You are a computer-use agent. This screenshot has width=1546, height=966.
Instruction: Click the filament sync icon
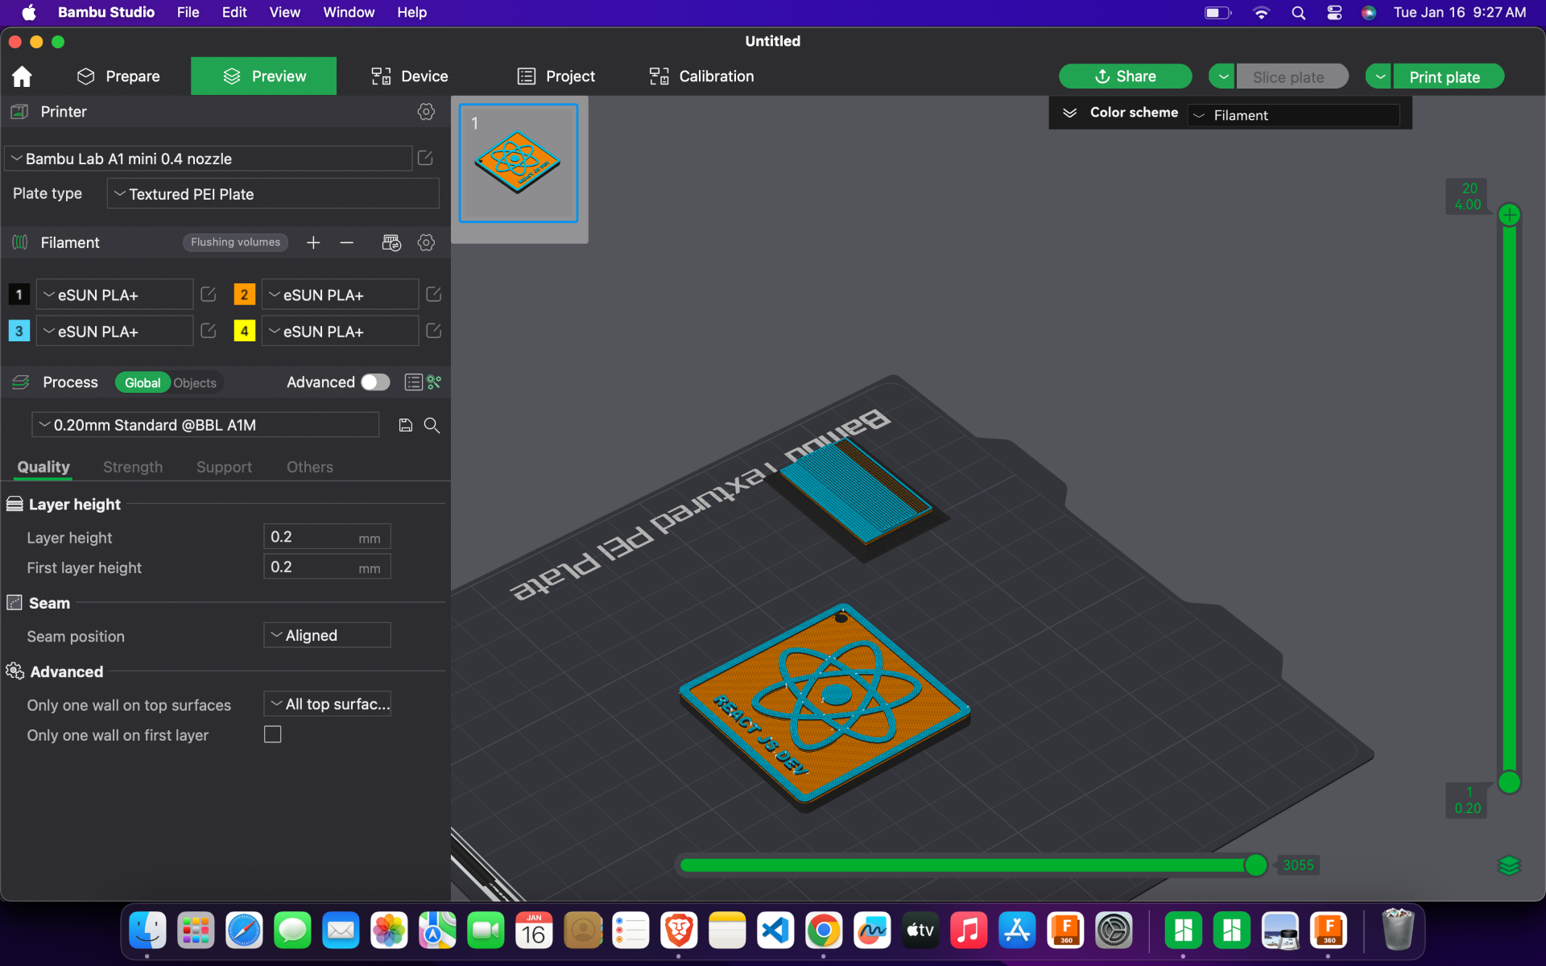tap(390, 242)
